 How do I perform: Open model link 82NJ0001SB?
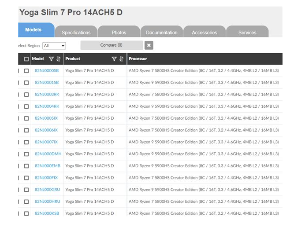click(46, 82)
